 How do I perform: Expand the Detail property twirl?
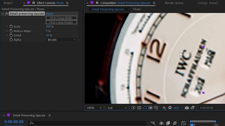[7, 35]
